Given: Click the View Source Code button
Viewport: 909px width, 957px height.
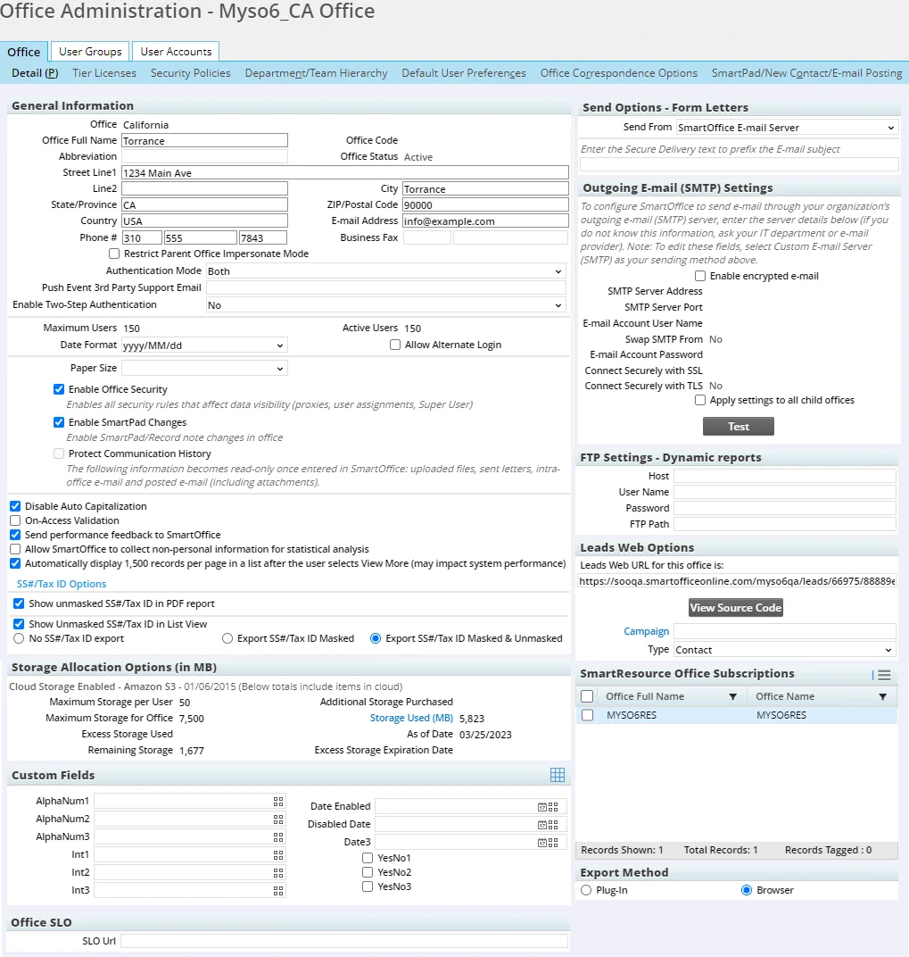Looking at the screenshot, I should coord(736,608).
